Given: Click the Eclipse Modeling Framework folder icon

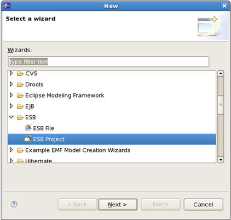Looking at the screenshot, I should click(x=20, y=95).
